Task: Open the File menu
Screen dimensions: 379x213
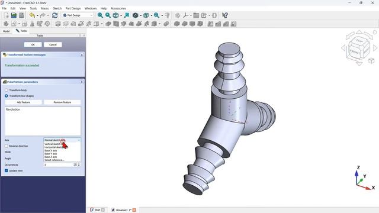Action: [4, 8]
